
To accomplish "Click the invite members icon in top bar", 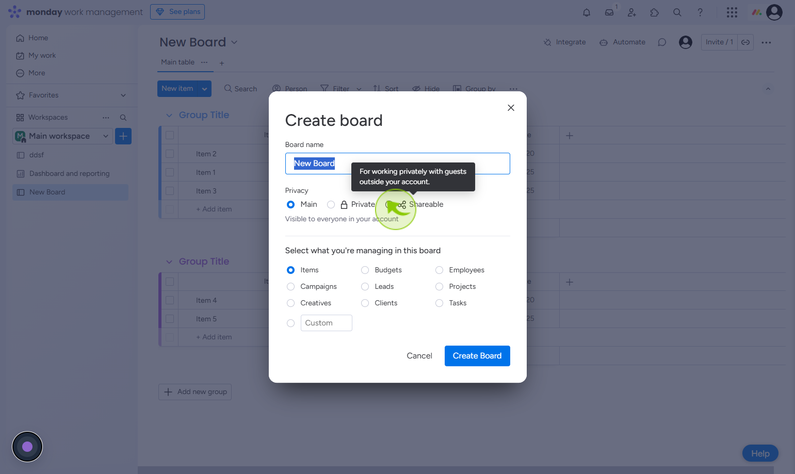I will tap(632, 12).
